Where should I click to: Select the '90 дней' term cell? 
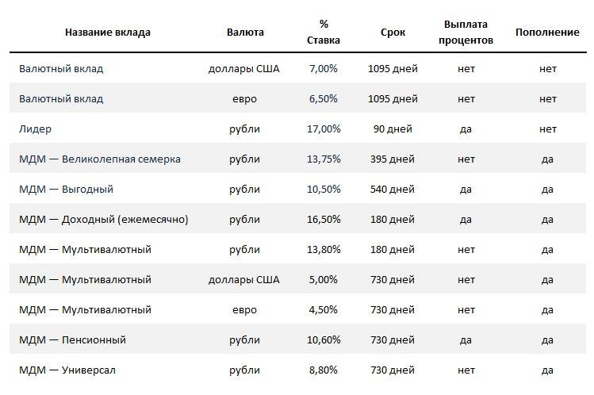click(393, 129)
